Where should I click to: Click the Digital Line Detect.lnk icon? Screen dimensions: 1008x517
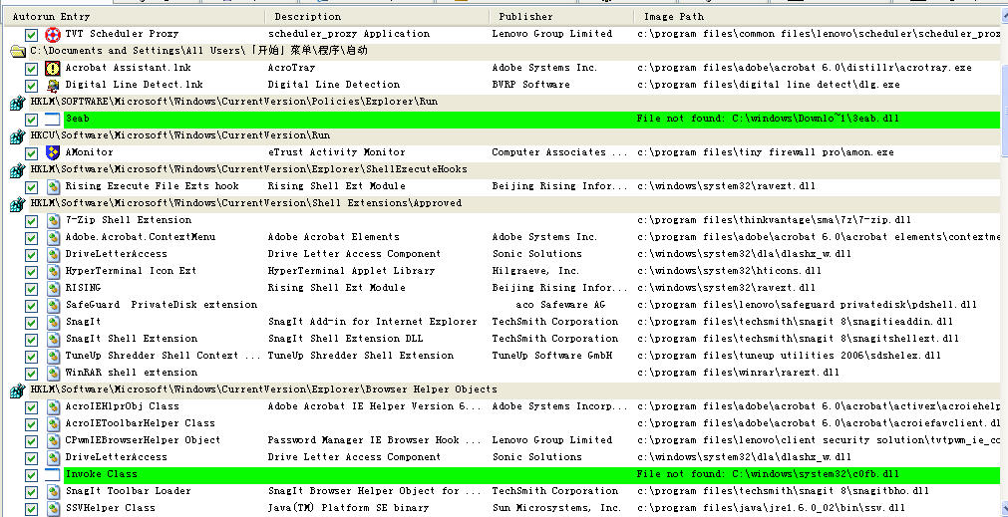[x=54, y=85]
